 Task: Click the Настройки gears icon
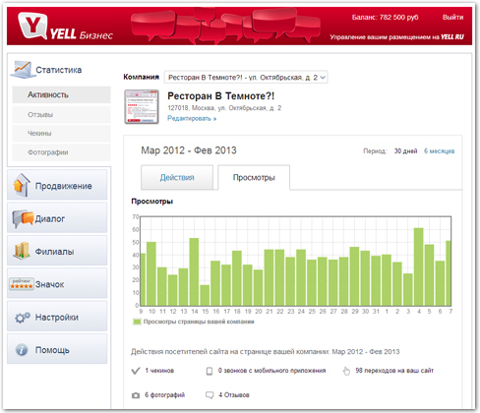coord(23,318)
